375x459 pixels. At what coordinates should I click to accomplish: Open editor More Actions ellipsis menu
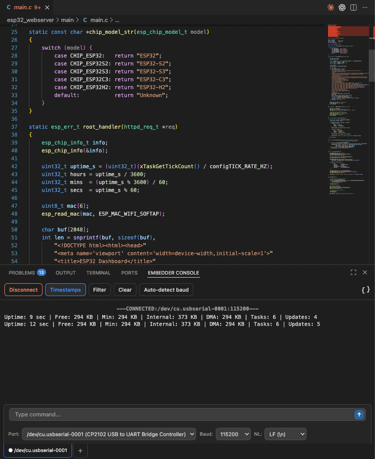click(x=365, y=7)
